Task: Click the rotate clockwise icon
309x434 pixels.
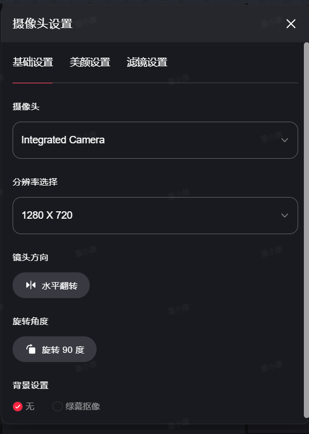Action: pos(31,349)
